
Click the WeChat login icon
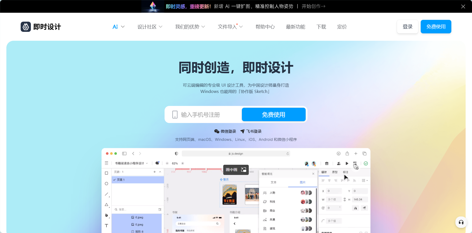[x=217, y=131]
